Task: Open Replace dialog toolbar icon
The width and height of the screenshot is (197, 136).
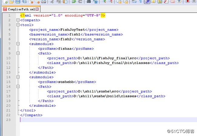Action: [95, 1]
